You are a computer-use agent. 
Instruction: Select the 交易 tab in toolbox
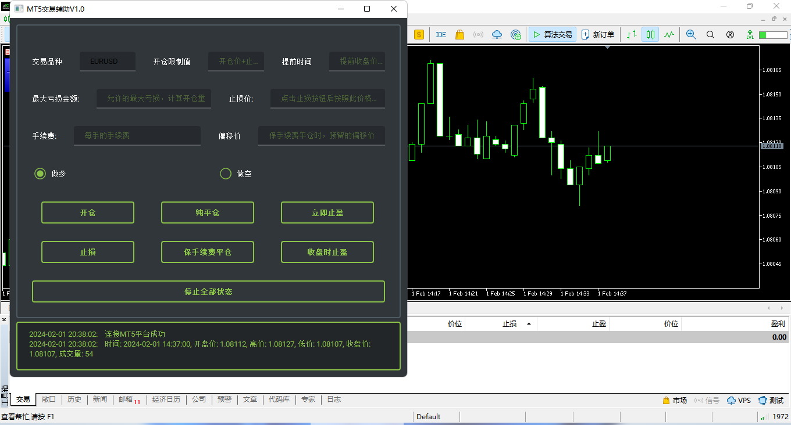tap(23, 399)
